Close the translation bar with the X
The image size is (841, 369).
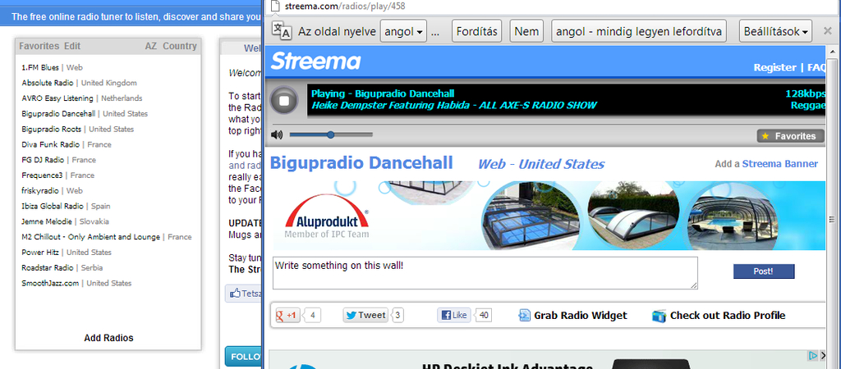click(x=828, y=31)
